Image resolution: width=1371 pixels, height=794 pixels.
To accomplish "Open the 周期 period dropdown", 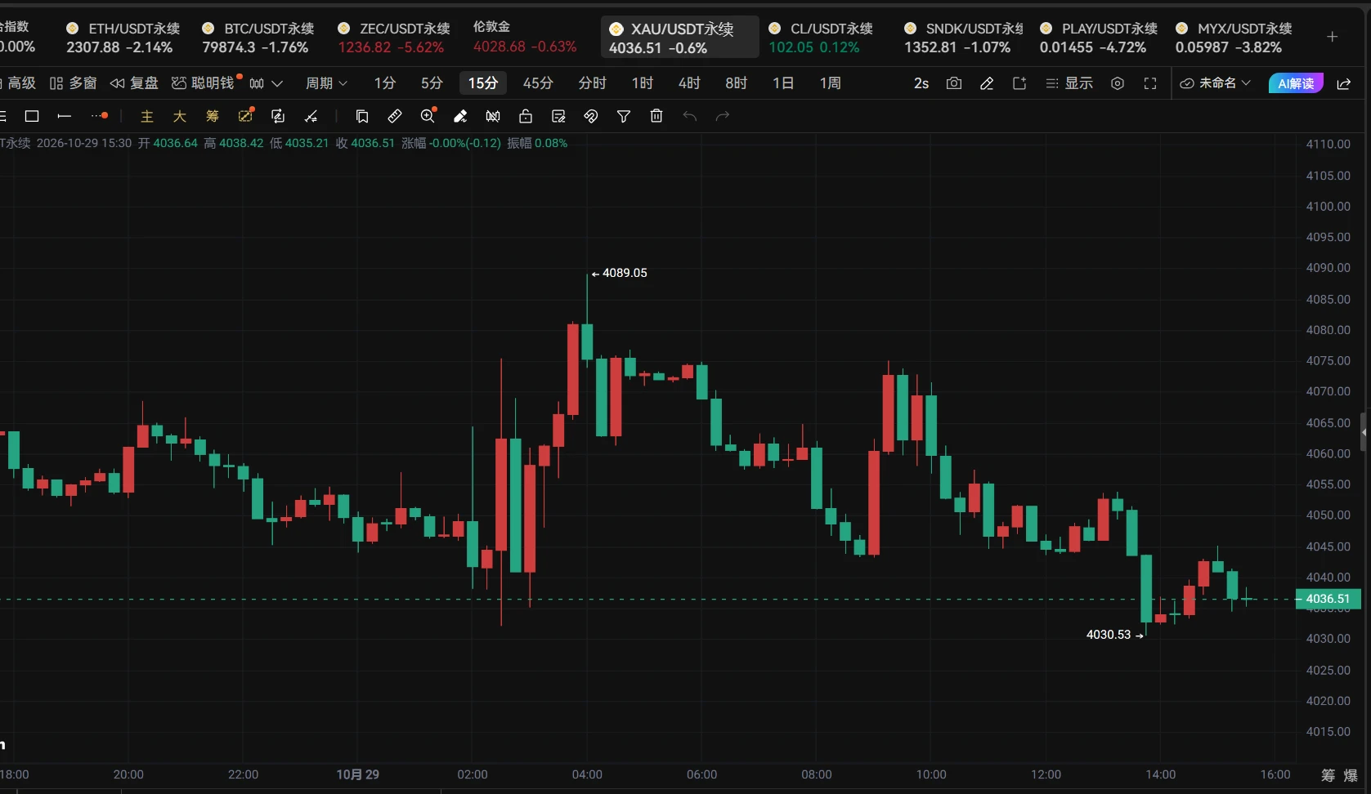I will tap(326, 83).
